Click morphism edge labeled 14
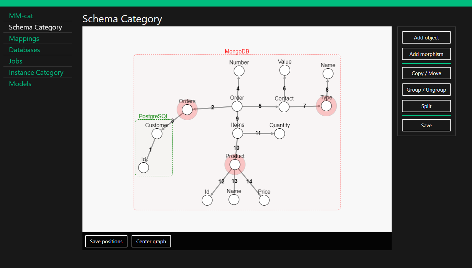 tap(249, 182)
